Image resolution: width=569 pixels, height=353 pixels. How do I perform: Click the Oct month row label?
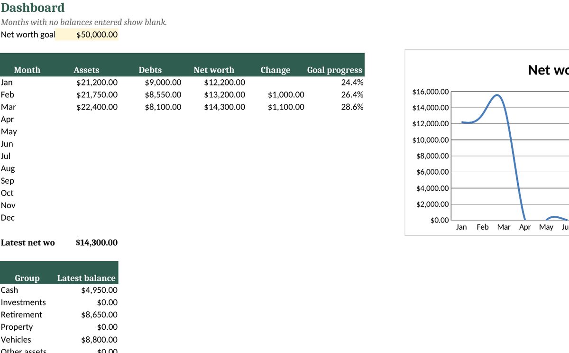[7, 193]
